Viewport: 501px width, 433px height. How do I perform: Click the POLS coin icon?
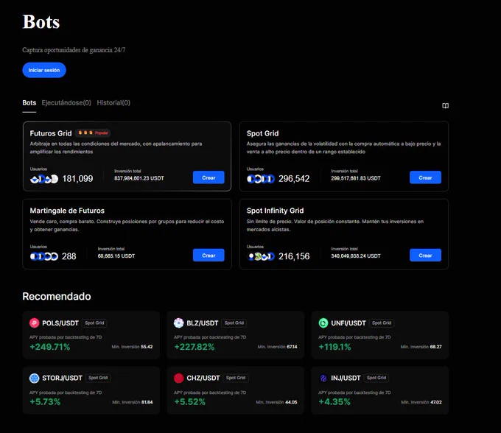click(x=34, y=323)
